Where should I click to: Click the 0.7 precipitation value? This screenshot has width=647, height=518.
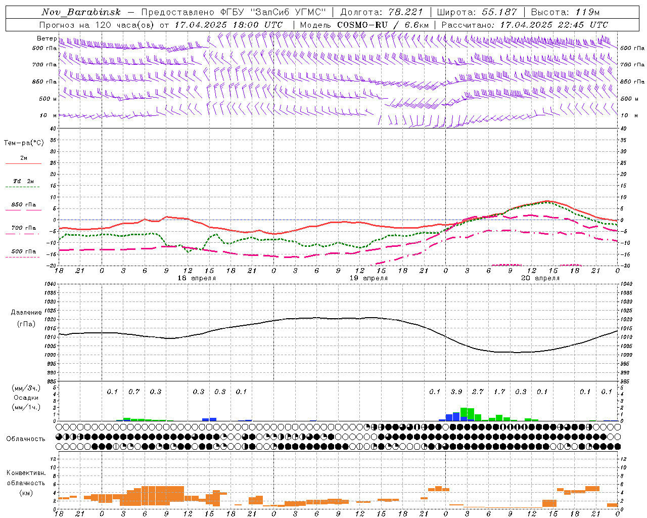134,392
